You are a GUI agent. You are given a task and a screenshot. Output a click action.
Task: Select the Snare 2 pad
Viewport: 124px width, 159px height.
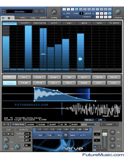pos(54,77)
